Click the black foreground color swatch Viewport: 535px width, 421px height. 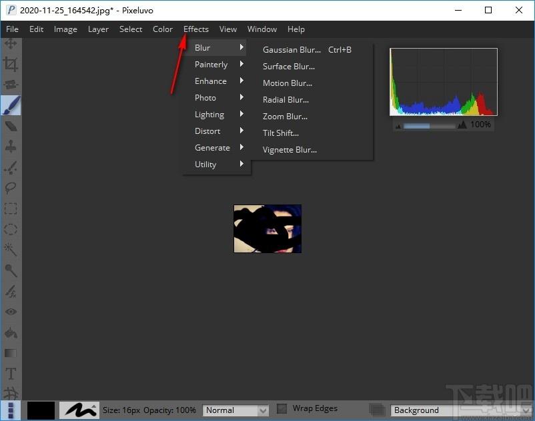41,410
